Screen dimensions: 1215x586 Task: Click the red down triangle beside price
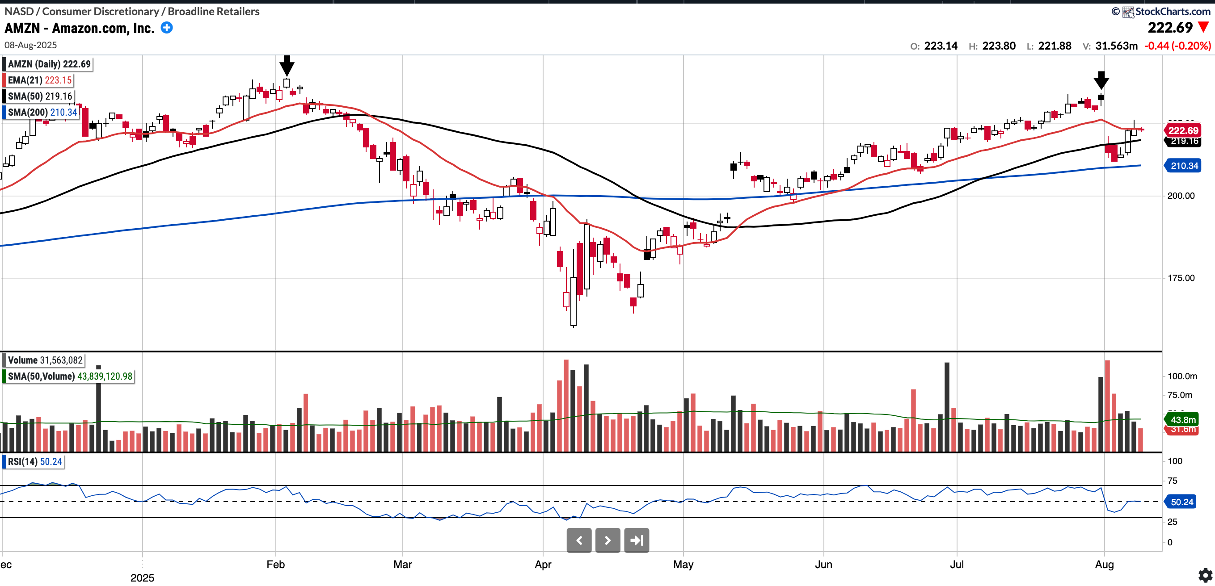pos(1204,27)
